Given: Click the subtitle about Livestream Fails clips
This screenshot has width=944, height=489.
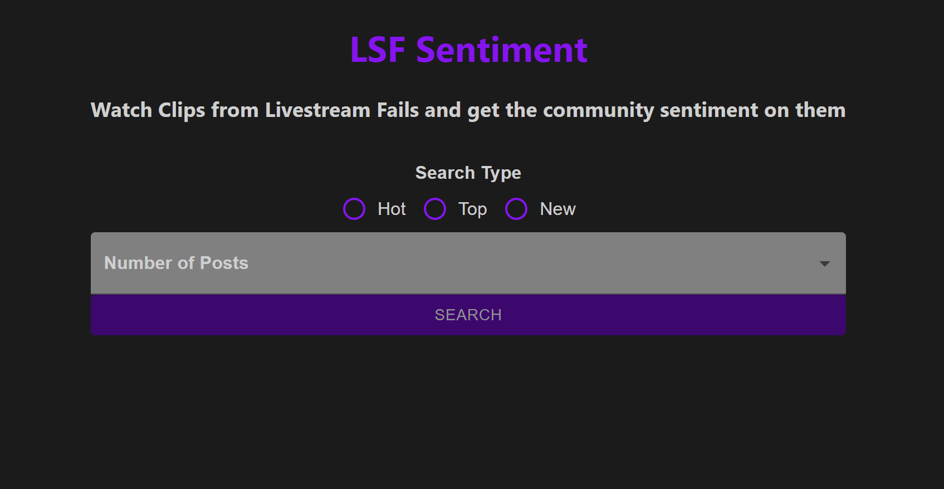Looking at the screenshot, I should point(468,110).
